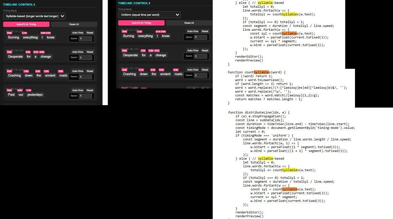Click 'everything' word in the Uniform panel
This screenshot has height=219, width=393.
point(145,36)
